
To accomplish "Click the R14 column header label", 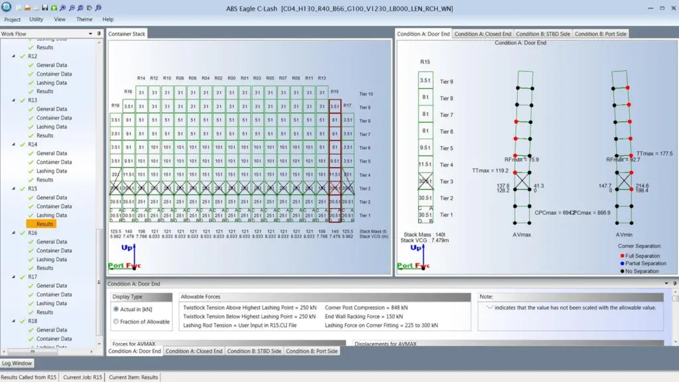I will [141, 78].
